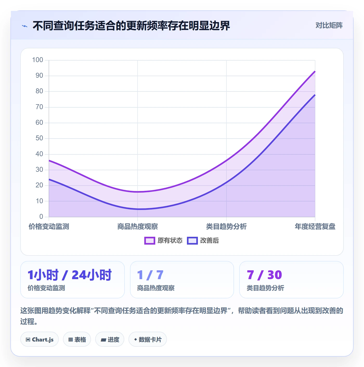364x367 pixels.
Task: Click the square icon in Chart.js chip
Action: pos(28,339)
